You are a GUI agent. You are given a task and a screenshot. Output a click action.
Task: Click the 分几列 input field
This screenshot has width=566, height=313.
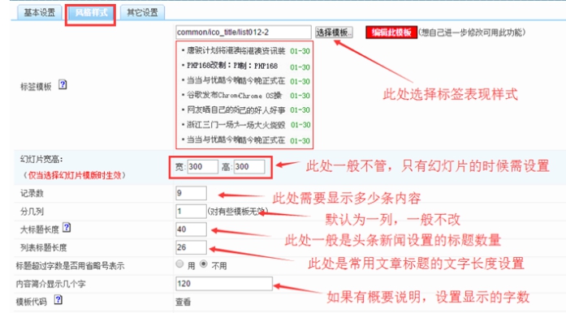[191, 212]
